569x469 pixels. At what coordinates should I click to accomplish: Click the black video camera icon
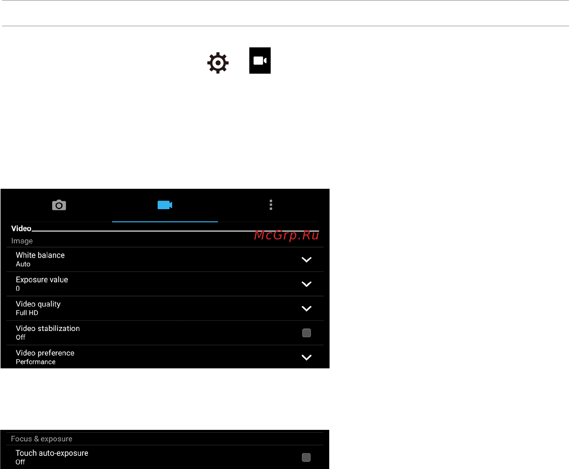(x=260, y=61)
